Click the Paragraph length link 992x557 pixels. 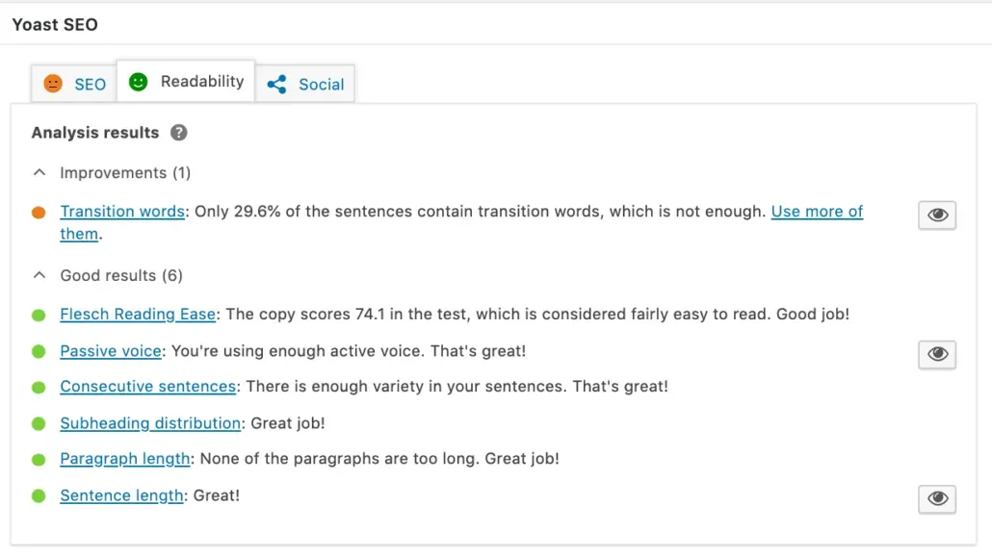point(124,459)
